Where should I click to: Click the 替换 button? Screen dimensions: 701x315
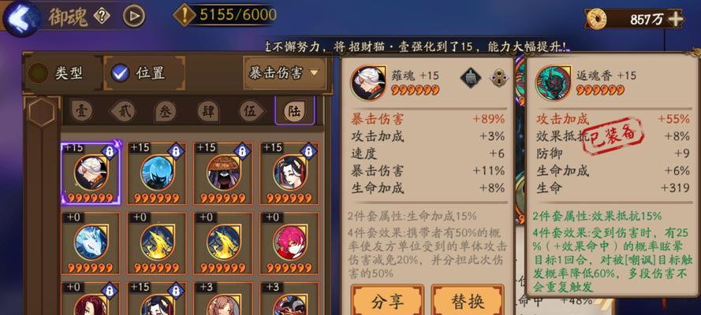click(x=468, y=301)
